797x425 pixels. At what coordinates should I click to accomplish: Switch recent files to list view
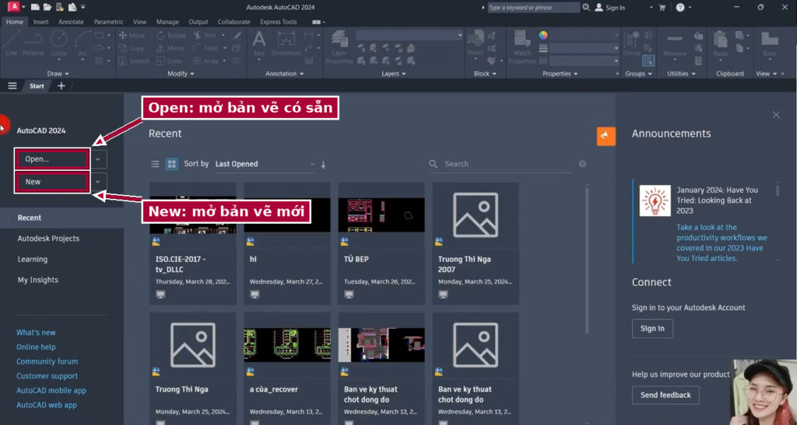(x=155, y=164)
